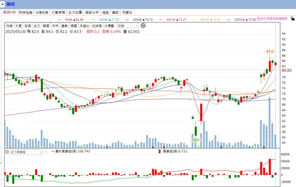Viewport: 296px width, 187px height.
Task: Toggle 投信 investment trust indicator
Action: coord(28,26)
